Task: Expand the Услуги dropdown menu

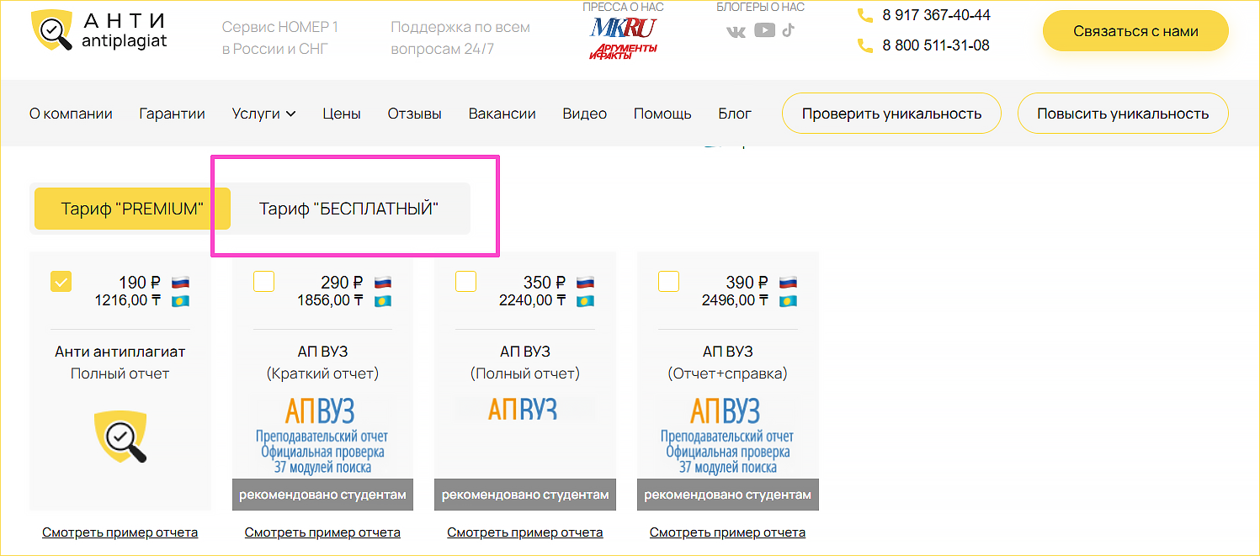Action: pos(263,113)
